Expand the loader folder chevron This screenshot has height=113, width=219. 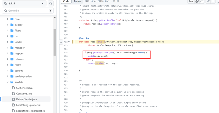[8, 42]
